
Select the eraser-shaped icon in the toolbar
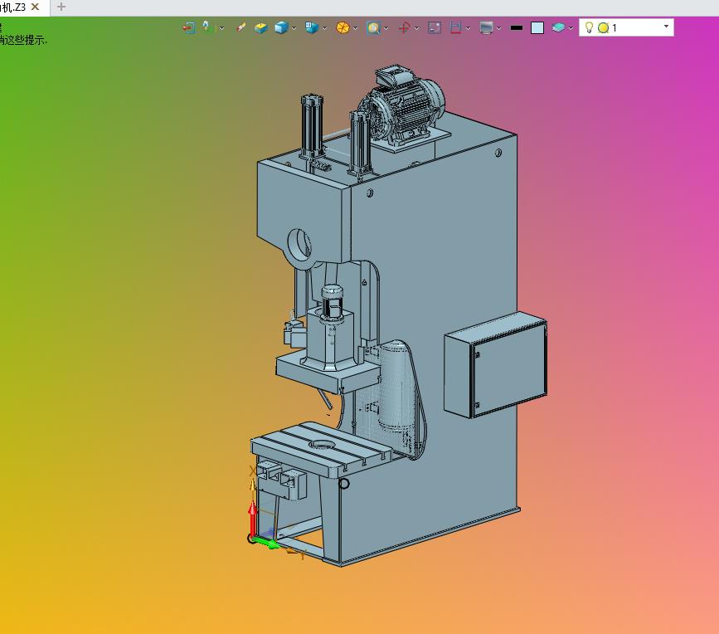240,28
